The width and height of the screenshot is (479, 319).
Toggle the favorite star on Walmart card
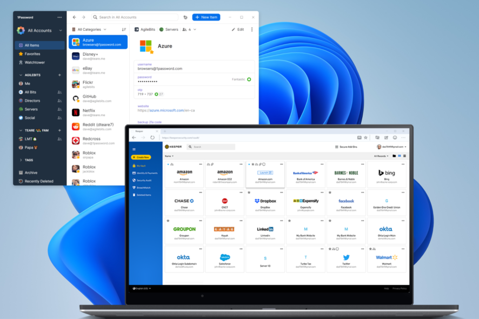370,249
